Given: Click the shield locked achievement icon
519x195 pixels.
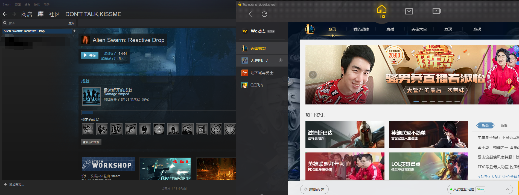Looking at the screenshot, I should click(230, 129).
